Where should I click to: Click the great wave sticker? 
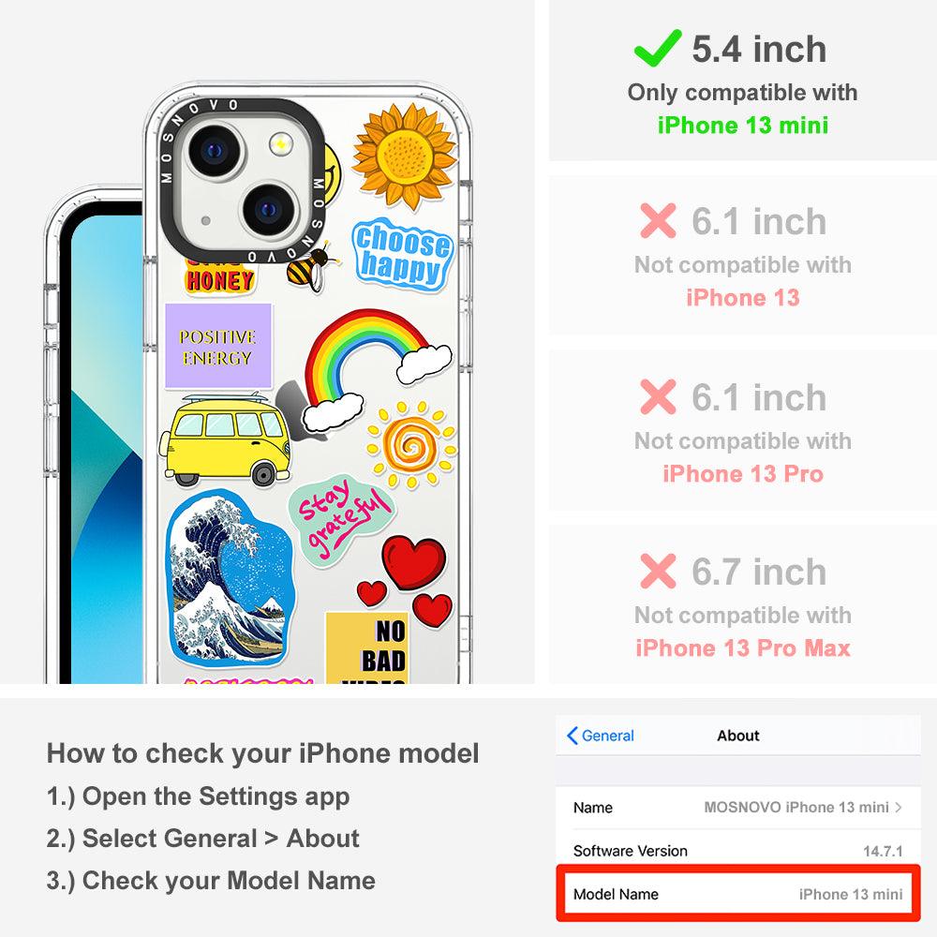pos(231,578)
